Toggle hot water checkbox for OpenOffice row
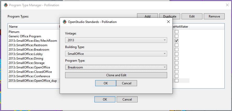 (x=177, y=67)
